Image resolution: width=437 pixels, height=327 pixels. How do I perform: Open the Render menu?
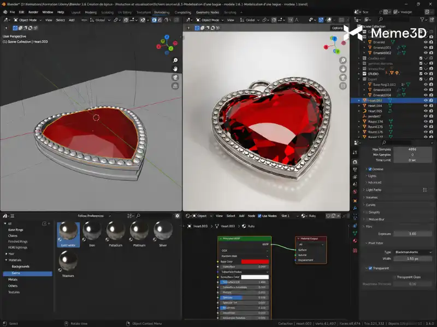tap(33, 12)
